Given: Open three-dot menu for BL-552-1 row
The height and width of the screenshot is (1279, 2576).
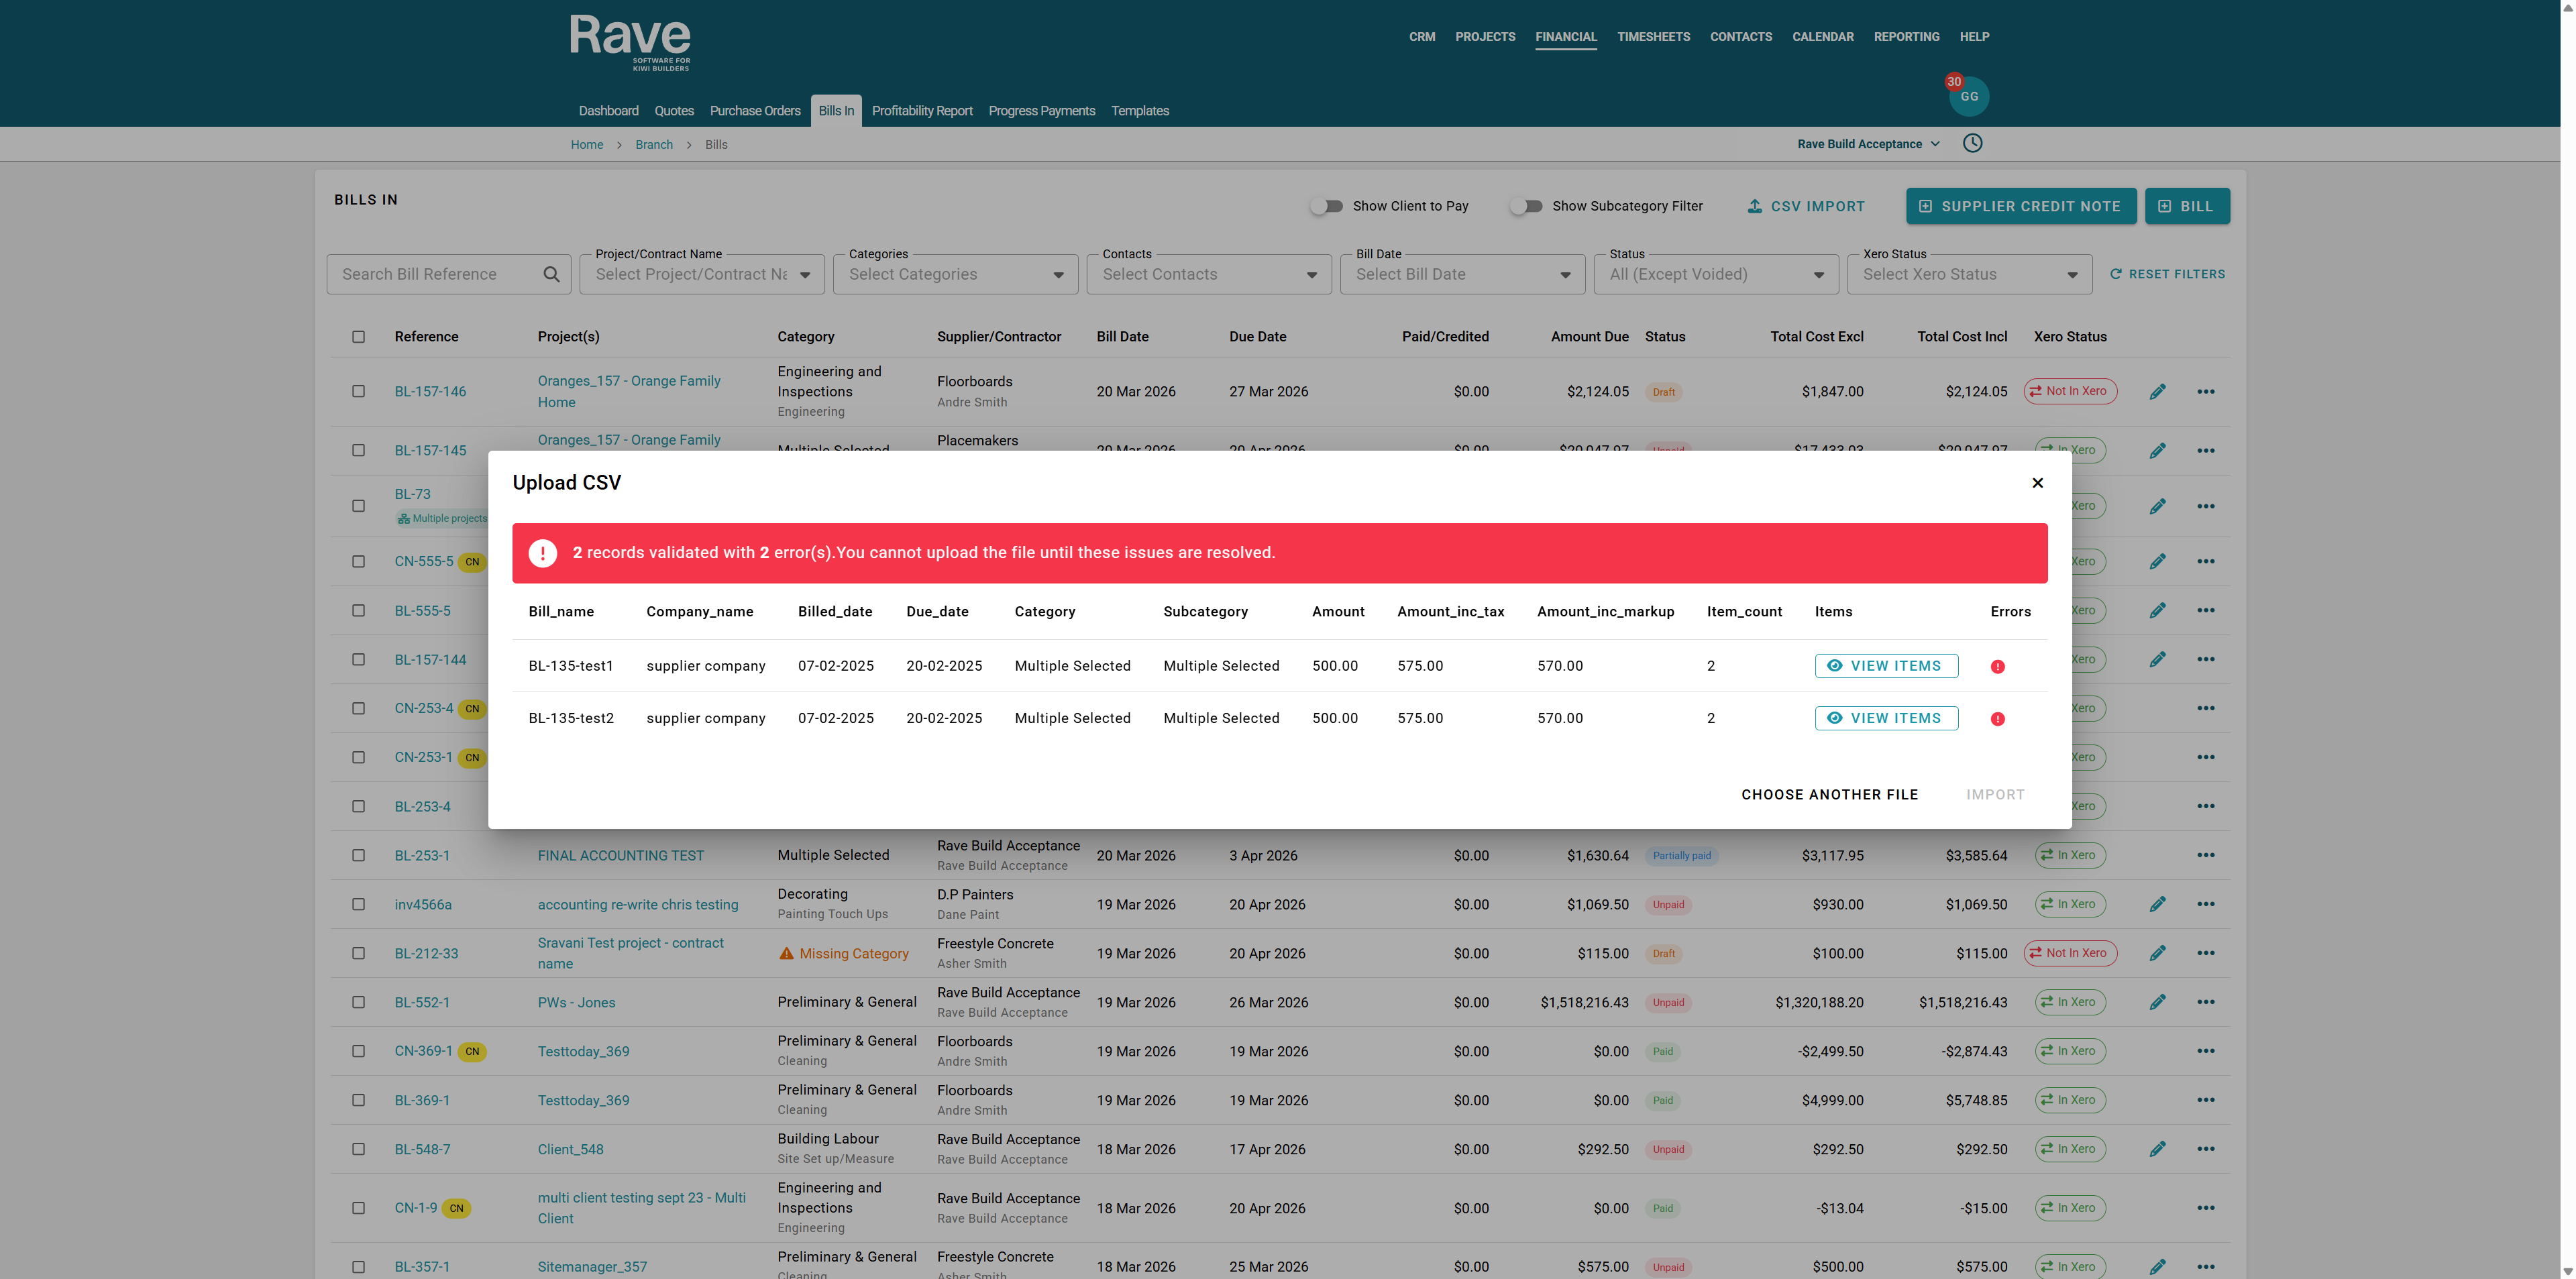Looking at the screenshot, I should click(x=2205, y=1002).
